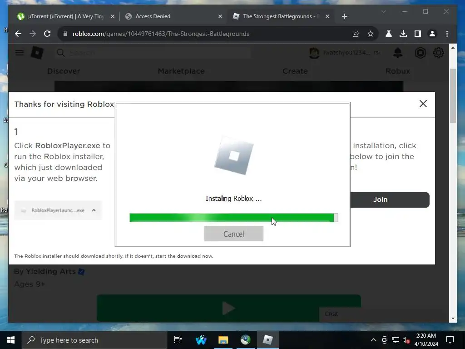Bookmark this page with the star
This screenshot has height=349, width=465.
tap(371, 34)
